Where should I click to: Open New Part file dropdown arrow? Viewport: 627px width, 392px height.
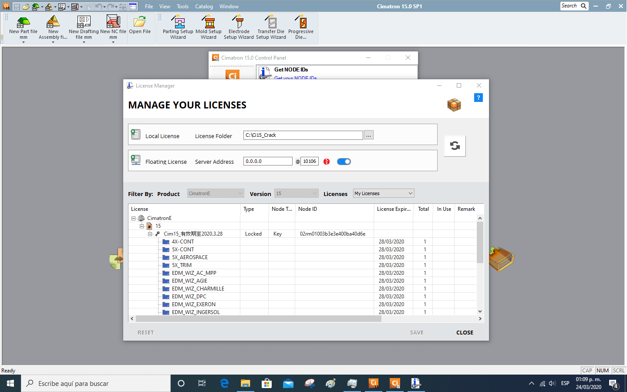click(24, 42)
